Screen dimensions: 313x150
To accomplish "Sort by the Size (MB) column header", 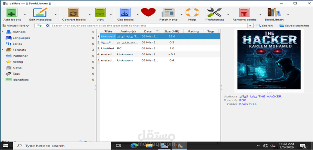I will point(171,31).
